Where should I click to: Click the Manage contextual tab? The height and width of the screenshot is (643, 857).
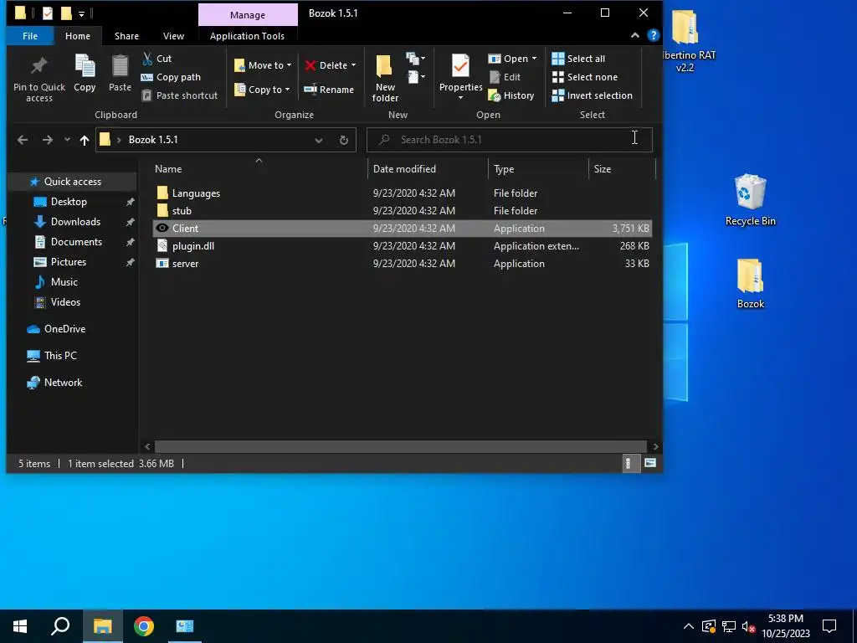click(x=248, y=15)
